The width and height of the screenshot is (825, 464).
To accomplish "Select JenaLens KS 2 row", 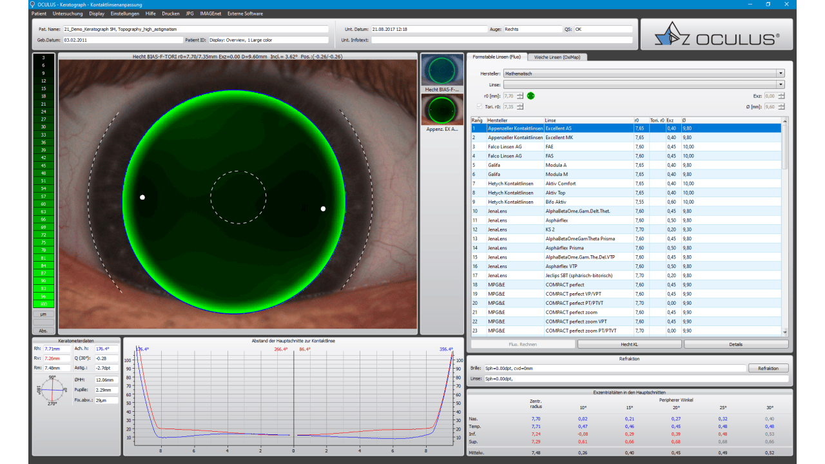I will coord(626,229).
